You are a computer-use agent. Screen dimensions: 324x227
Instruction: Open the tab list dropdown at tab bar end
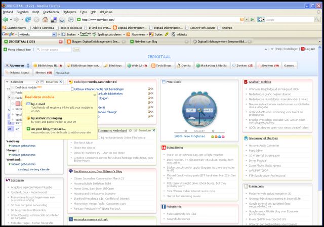coord(319,41)
